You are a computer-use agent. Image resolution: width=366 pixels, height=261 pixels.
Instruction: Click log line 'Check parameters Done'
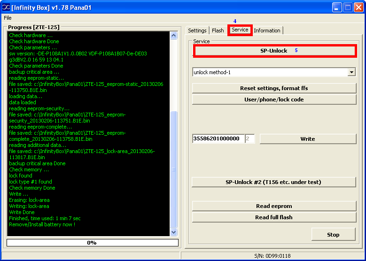(x=36, y=66)
